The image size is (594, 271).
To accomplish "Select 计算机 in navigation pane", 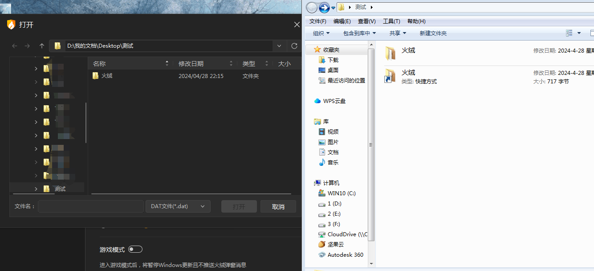I will click(x=331, y=183).
